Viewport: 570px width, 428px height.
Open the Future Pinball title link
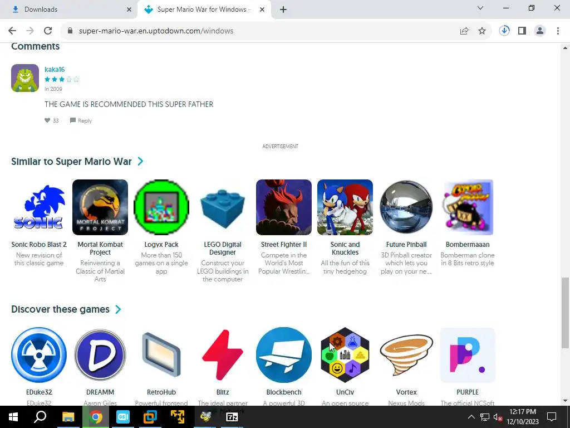point(406,245)
